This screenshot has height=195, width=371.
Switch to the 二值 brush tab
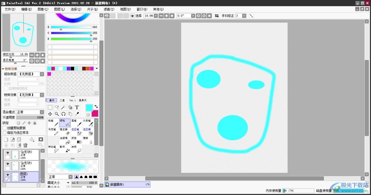click(x=62, y=100)
